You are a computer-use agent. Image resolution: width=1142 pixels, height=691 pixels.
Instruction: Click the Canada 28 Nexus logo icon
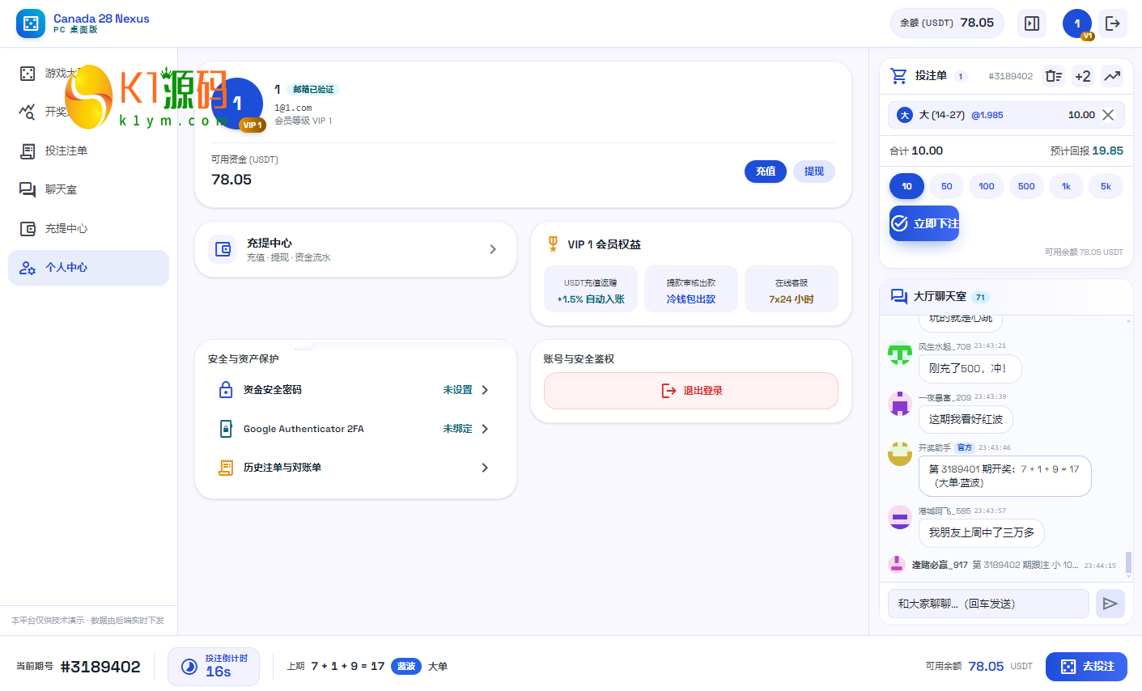tap(31, 23)
